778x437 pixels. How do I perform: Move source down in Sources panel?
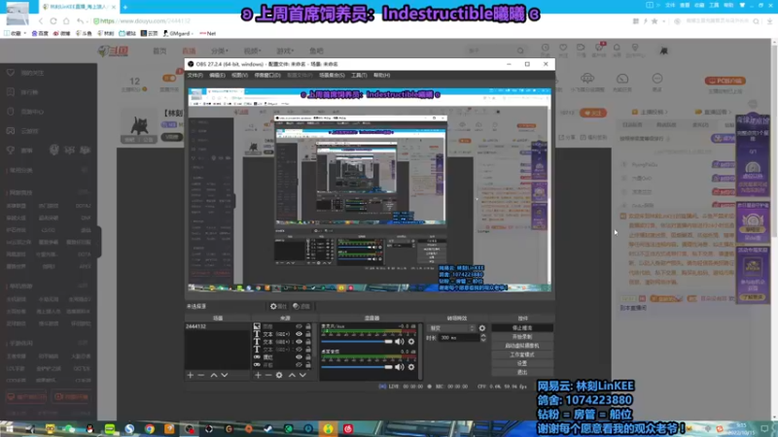coord(302,375)
